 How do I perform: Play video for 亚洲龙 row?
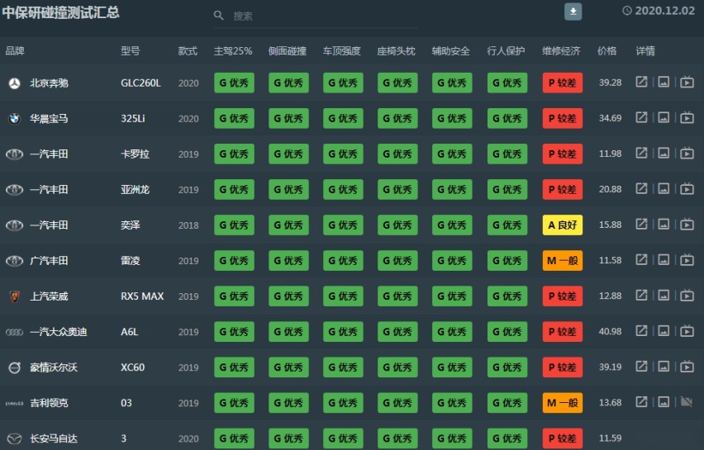[x=687, y=188]
